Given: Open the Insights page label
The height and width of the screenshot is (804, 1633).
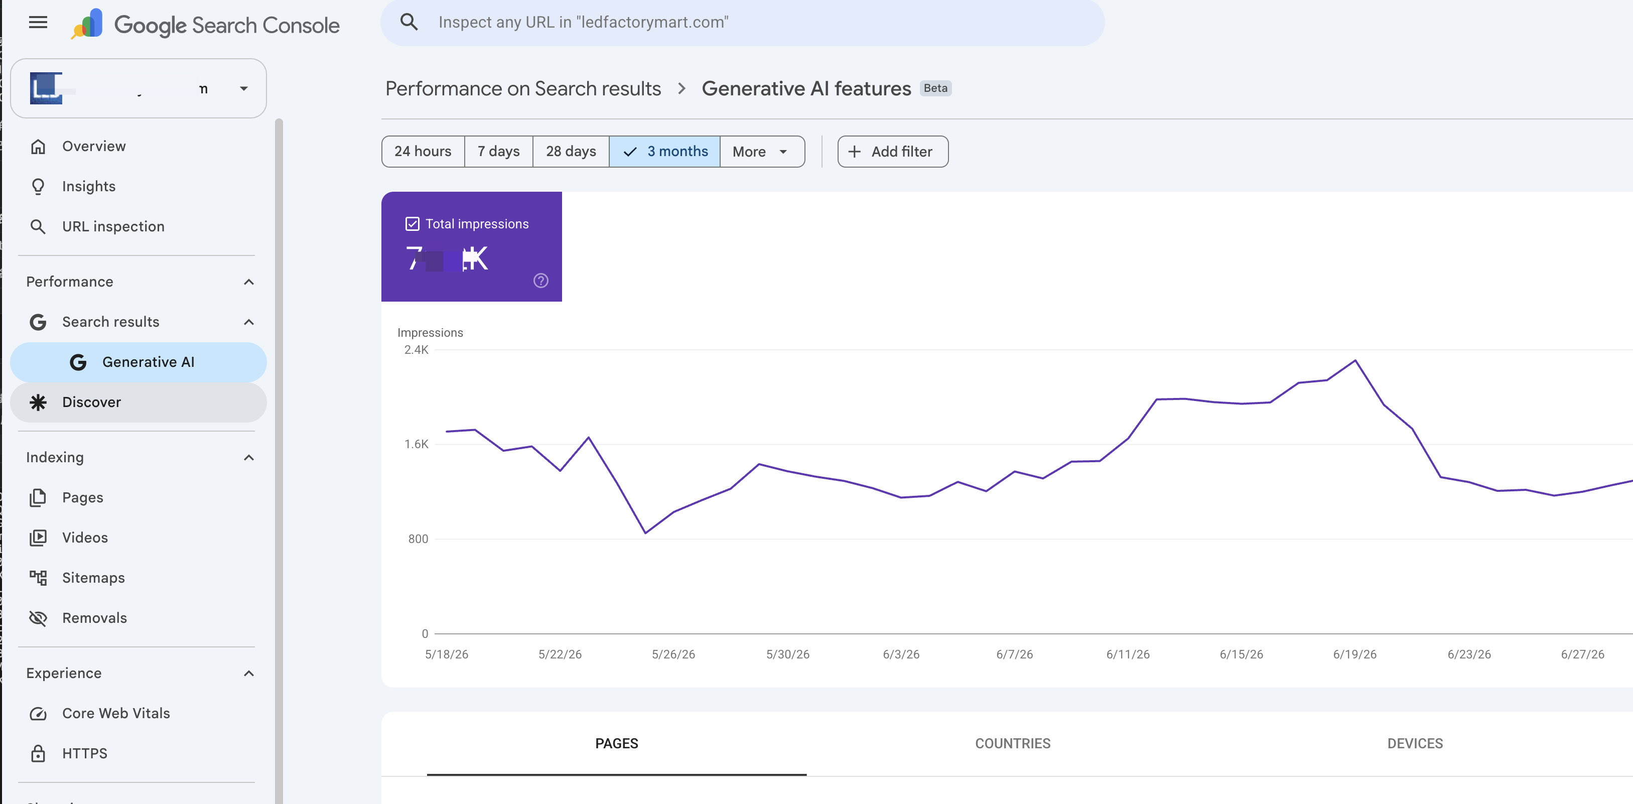Looking at the screenshot, I should [89, 186].
